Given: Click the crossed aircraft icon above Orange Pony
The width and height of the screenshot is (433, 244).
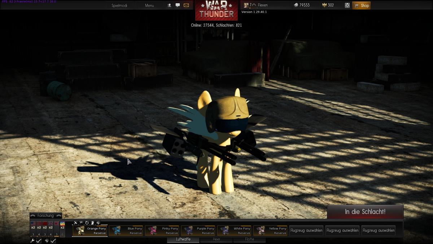Looking at the screenshot, I should click(75, 223).
